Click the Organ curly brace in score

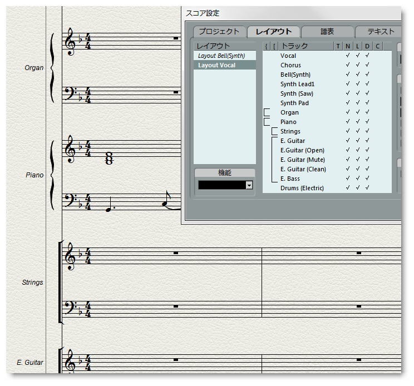(x=52, y=68)
